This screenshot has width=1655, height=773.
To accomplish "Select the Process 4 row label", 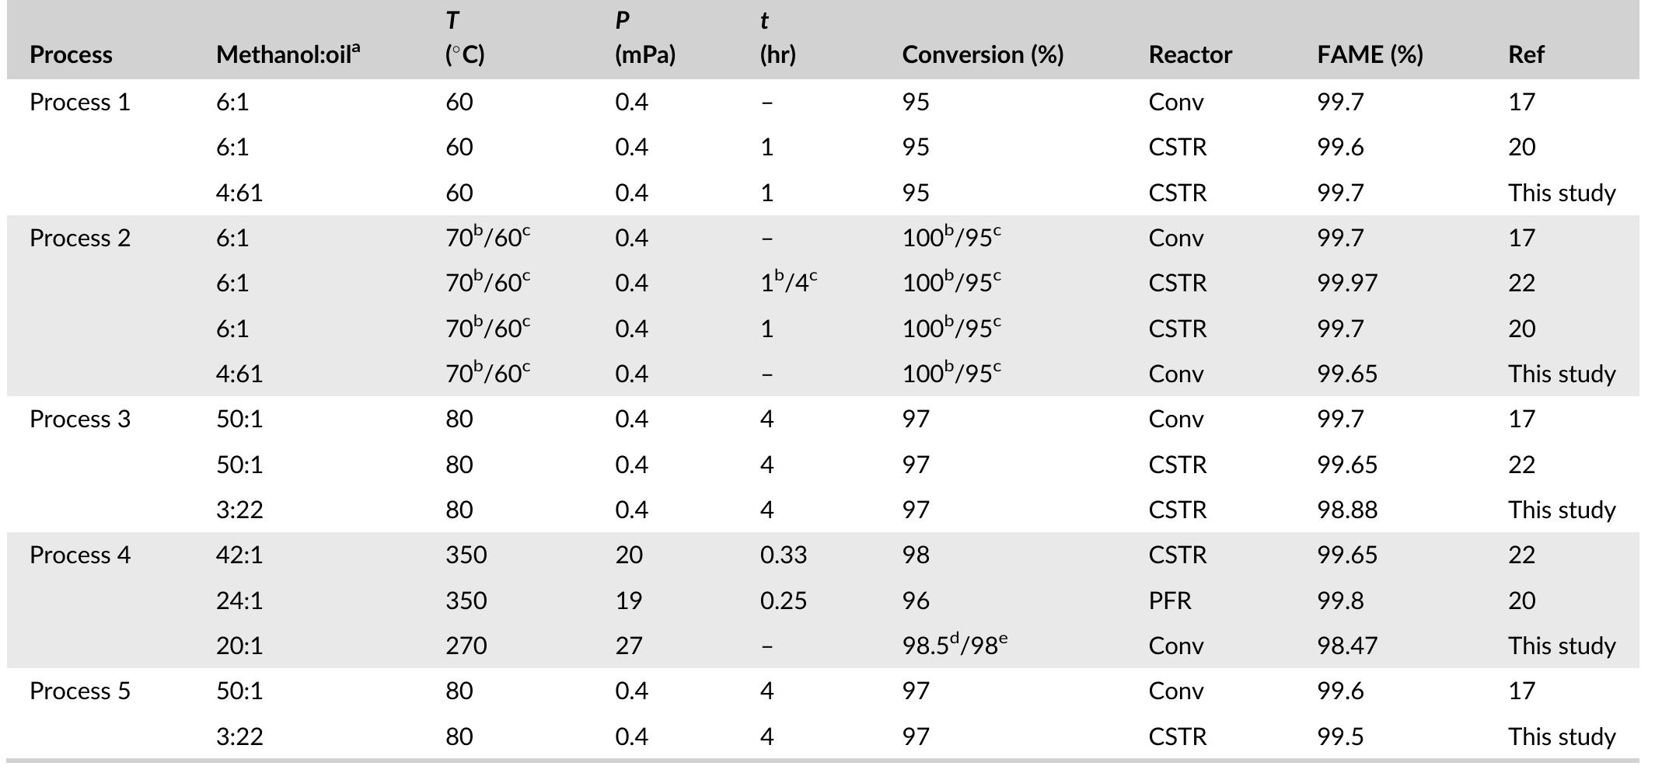I will pos(80,555).
